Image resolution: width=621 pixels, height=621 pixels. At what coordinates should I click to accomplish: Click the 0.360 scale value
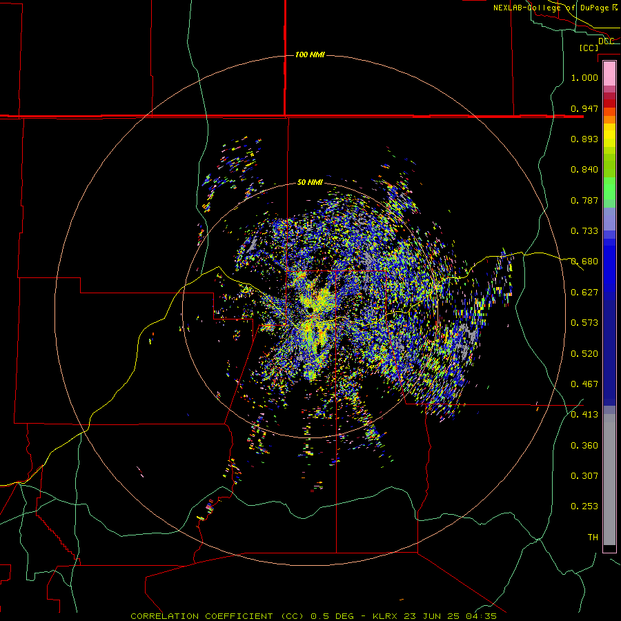click(584, 446)
